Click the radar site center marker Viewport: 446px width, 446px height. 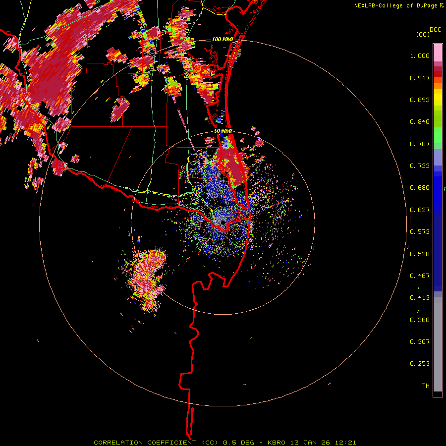[223, 223]
